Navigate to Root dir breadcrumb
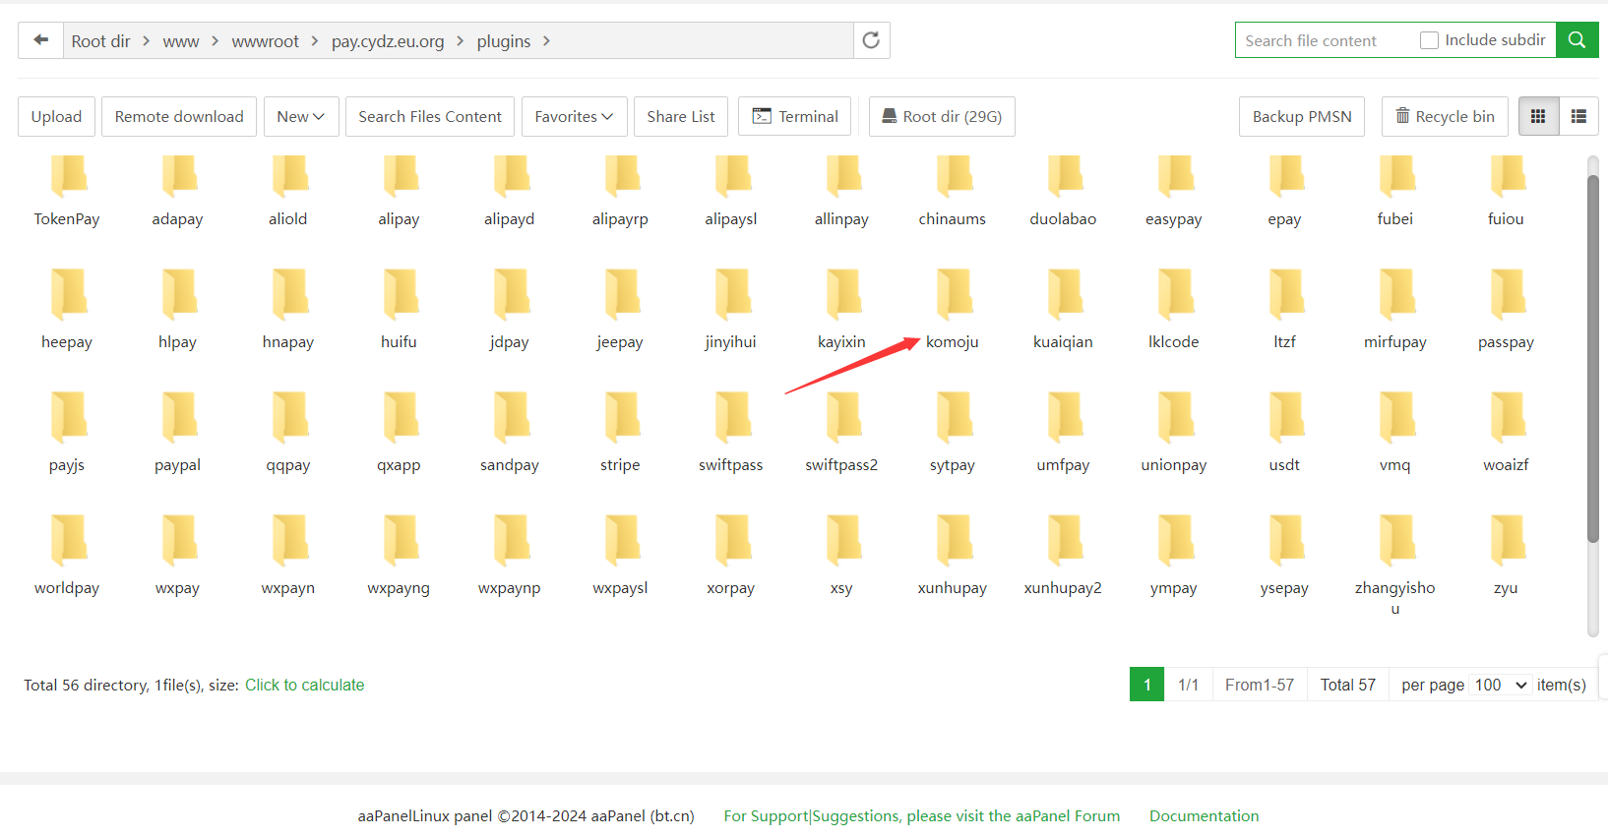Image resolution: width=1608 pixels, height=838 pixels. click(x=100, y=41)
